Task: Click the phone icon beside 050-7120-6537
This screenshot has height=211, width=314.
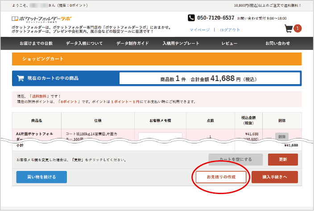Action: tap(191, 18)
